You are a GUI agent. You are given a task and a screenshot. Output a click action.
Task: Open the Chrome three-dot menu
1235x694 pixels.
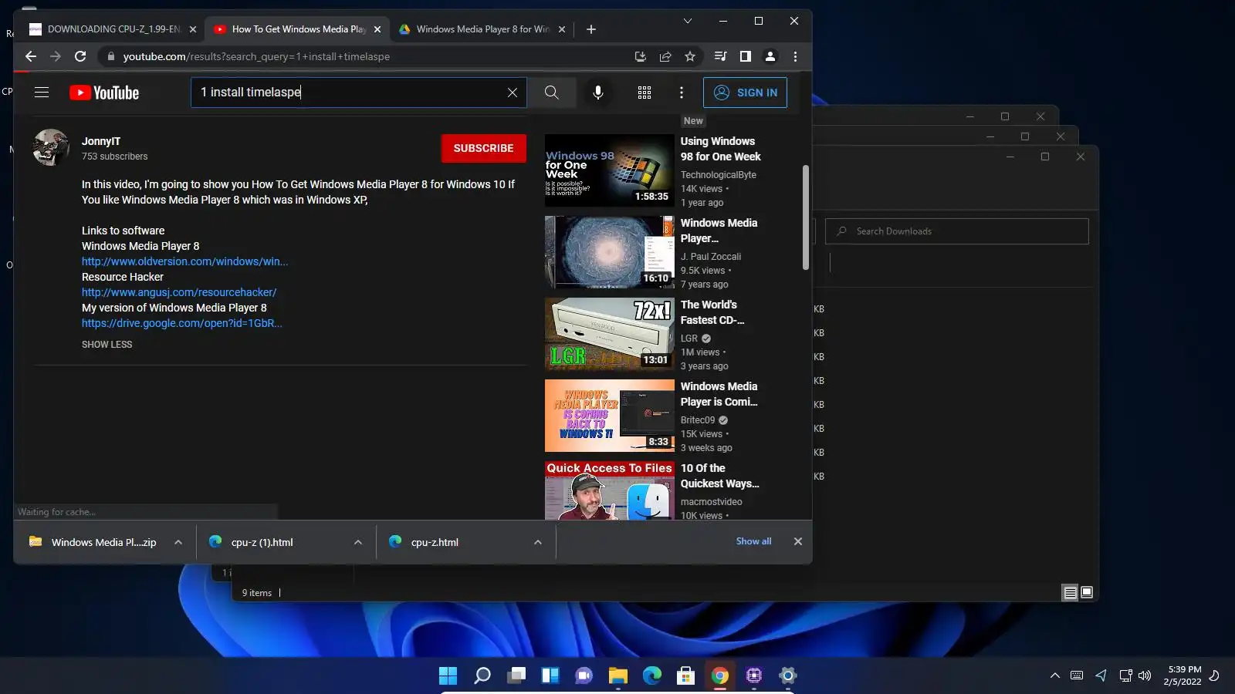[795, 56]
